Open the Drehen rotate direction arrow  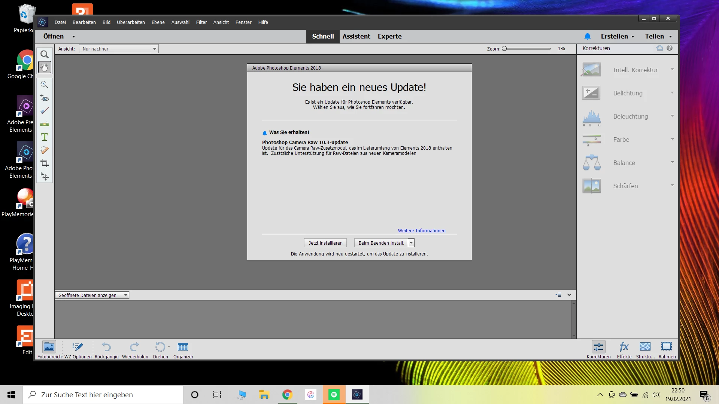pyautogui.click(x=169, y=346)
